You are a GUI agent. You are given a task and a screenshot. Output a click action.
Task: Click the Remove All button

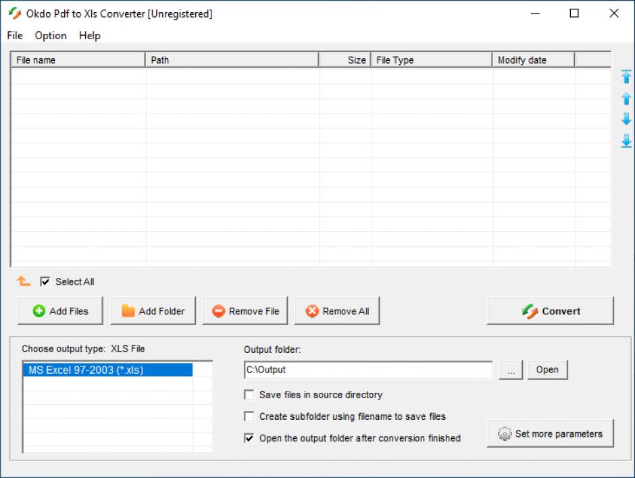pos(337,311)
